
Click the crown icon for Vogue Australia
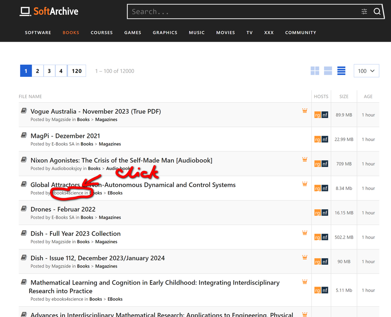pos(305,111)
